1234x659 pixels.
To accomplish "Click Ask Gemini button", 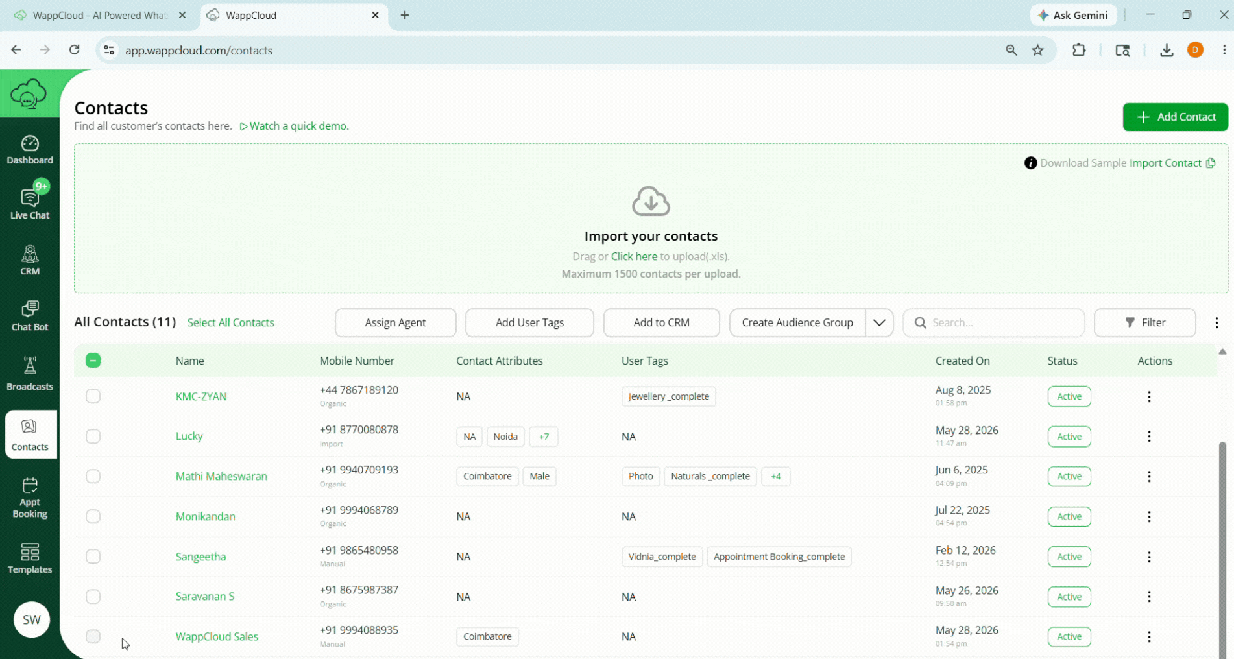I will (x=1073, y=15).
